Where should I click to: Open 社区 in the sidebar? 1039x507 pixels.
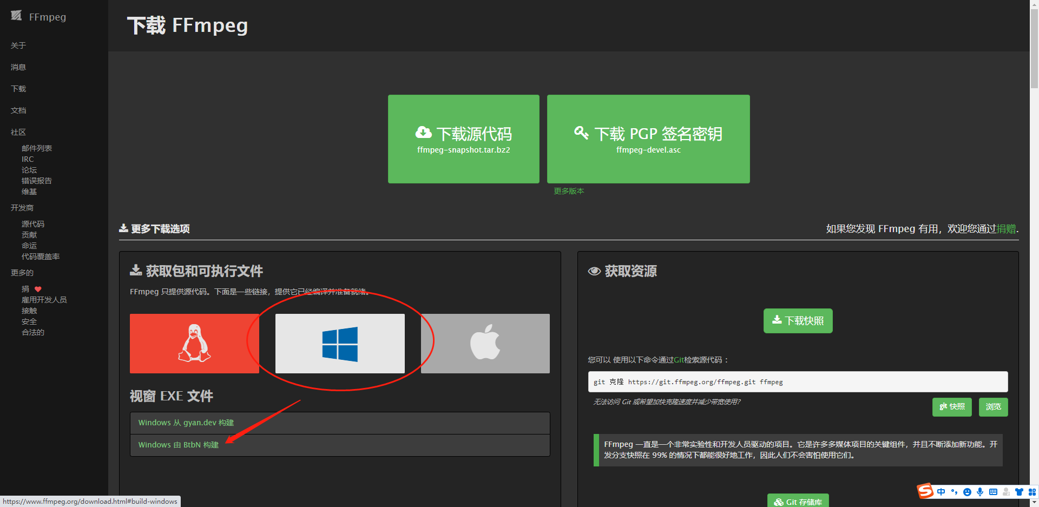[x=18, y=132]
